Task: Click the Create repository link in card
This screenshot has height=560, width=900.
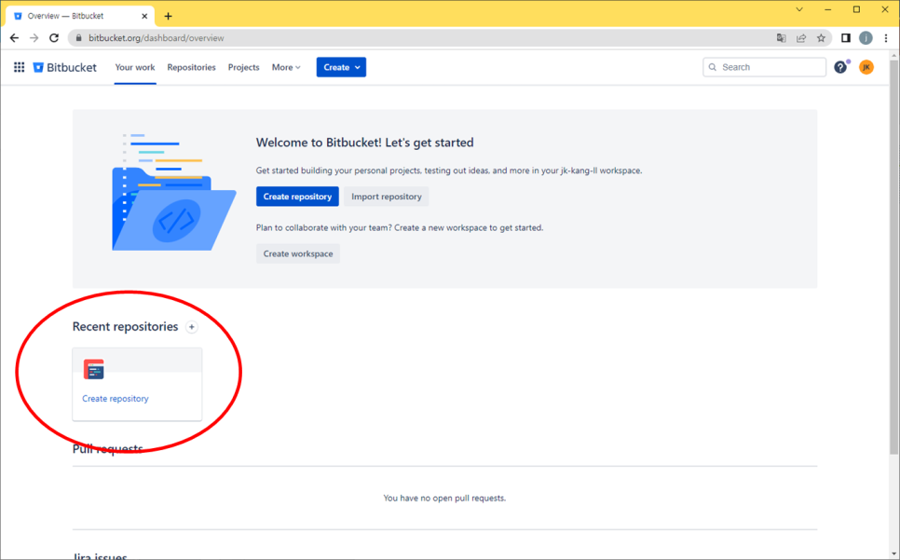Action: [116, 399]
